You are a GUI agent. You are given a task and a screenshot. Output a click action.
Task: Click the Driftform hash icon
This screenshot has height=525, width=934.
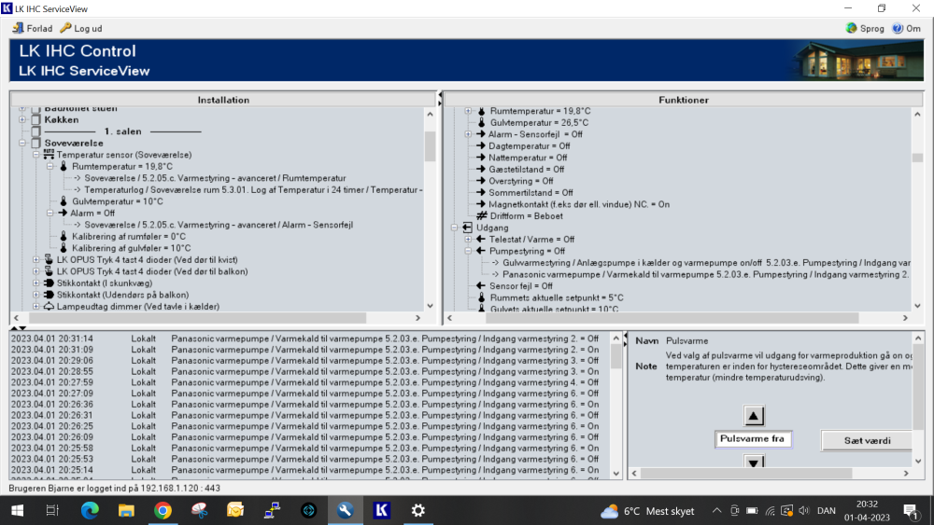482,215
